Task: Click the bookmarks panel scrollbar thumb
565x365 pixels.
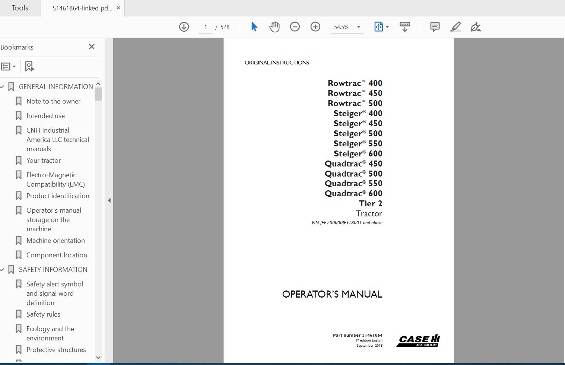Action: pos(98,94)
